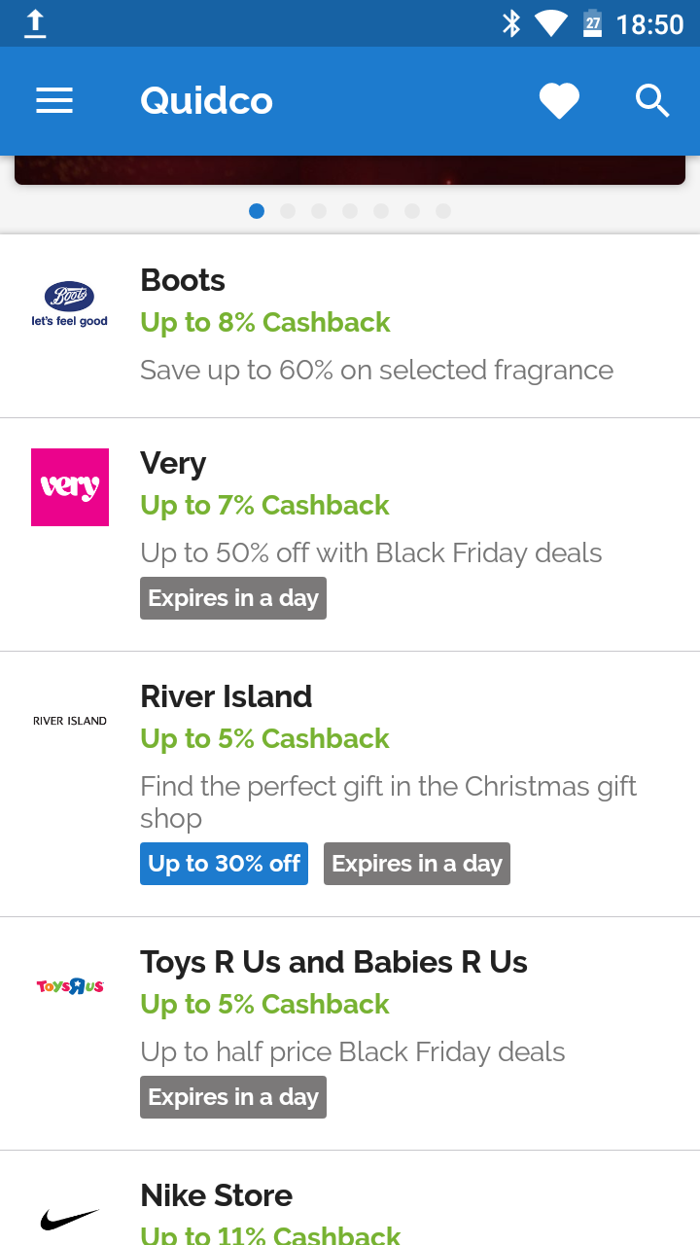Image resolution: width=700 pixels, height=1245 pixels.
Task: Tap the Toys R Us logo
Action: point(70,986)
